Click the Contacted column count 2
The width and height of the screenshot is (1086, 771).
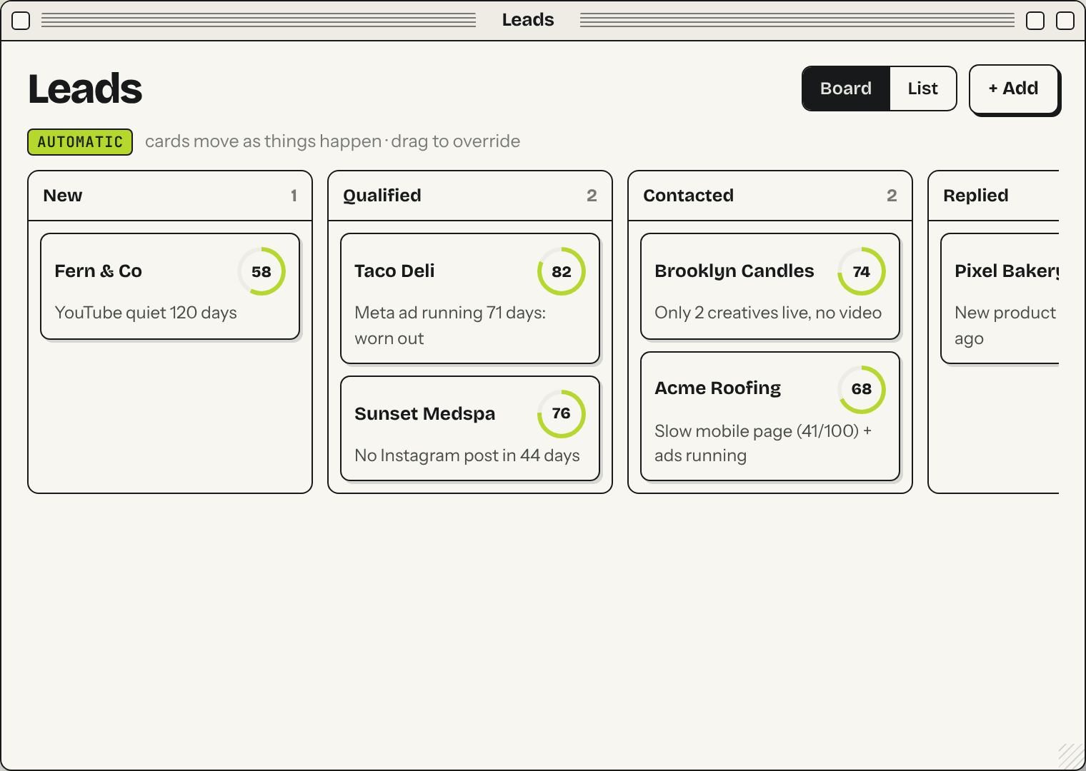pyautogui.click(x=892, y=196)
